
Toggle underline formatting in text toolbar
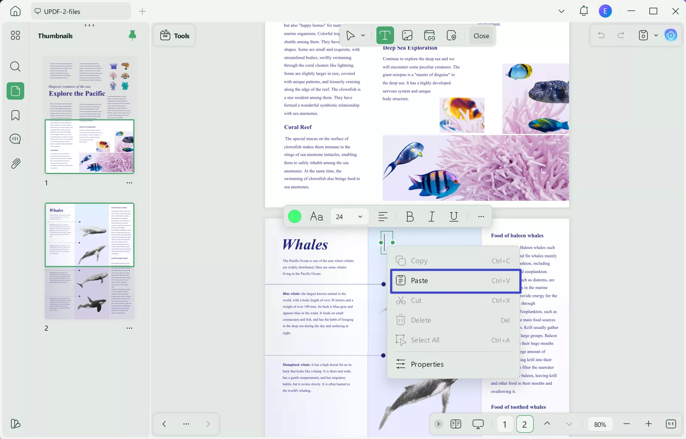coord(454,217)
